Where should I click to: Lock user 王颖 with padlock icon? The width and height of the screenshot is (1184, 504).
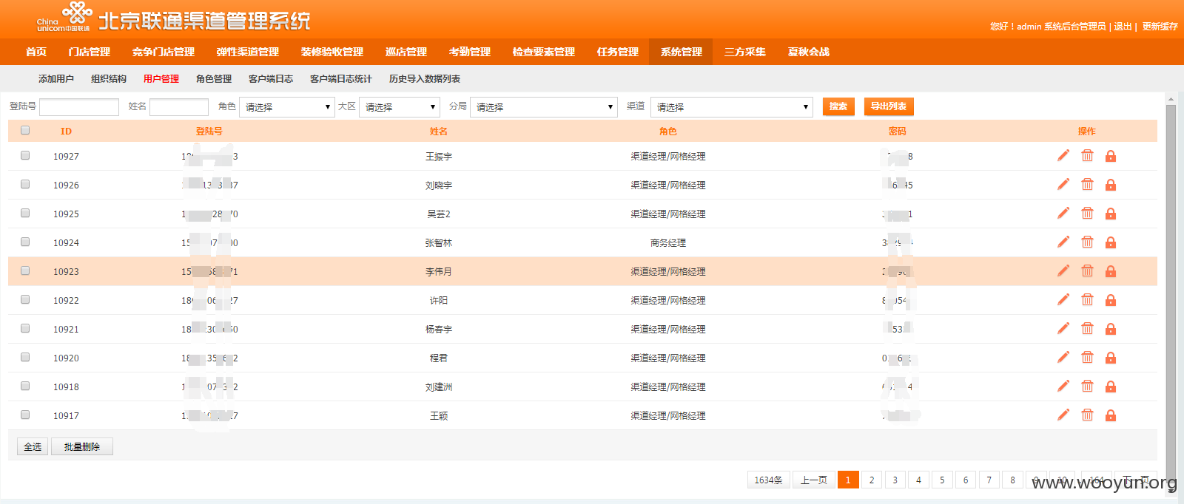[x=1111, y=415]
